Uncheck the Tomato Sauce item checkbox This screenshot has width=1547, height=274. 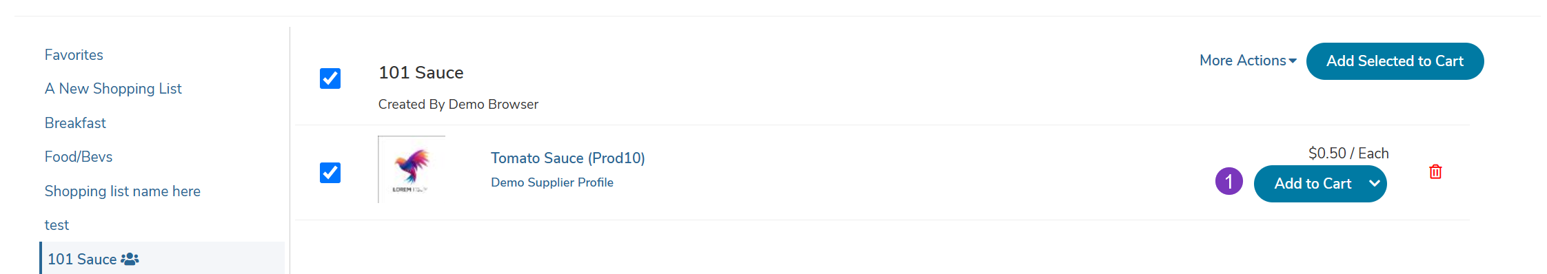tap(330, 172)
